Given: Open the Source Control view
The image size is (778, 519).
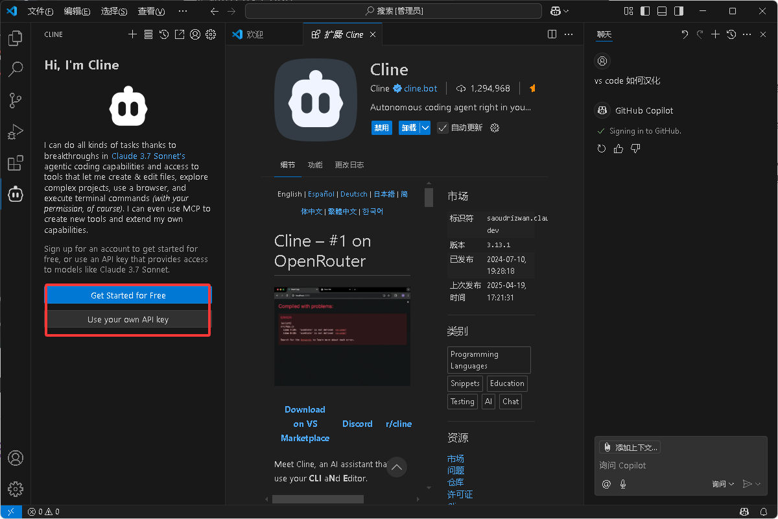Looking at the screenshot, I should 16,100.
